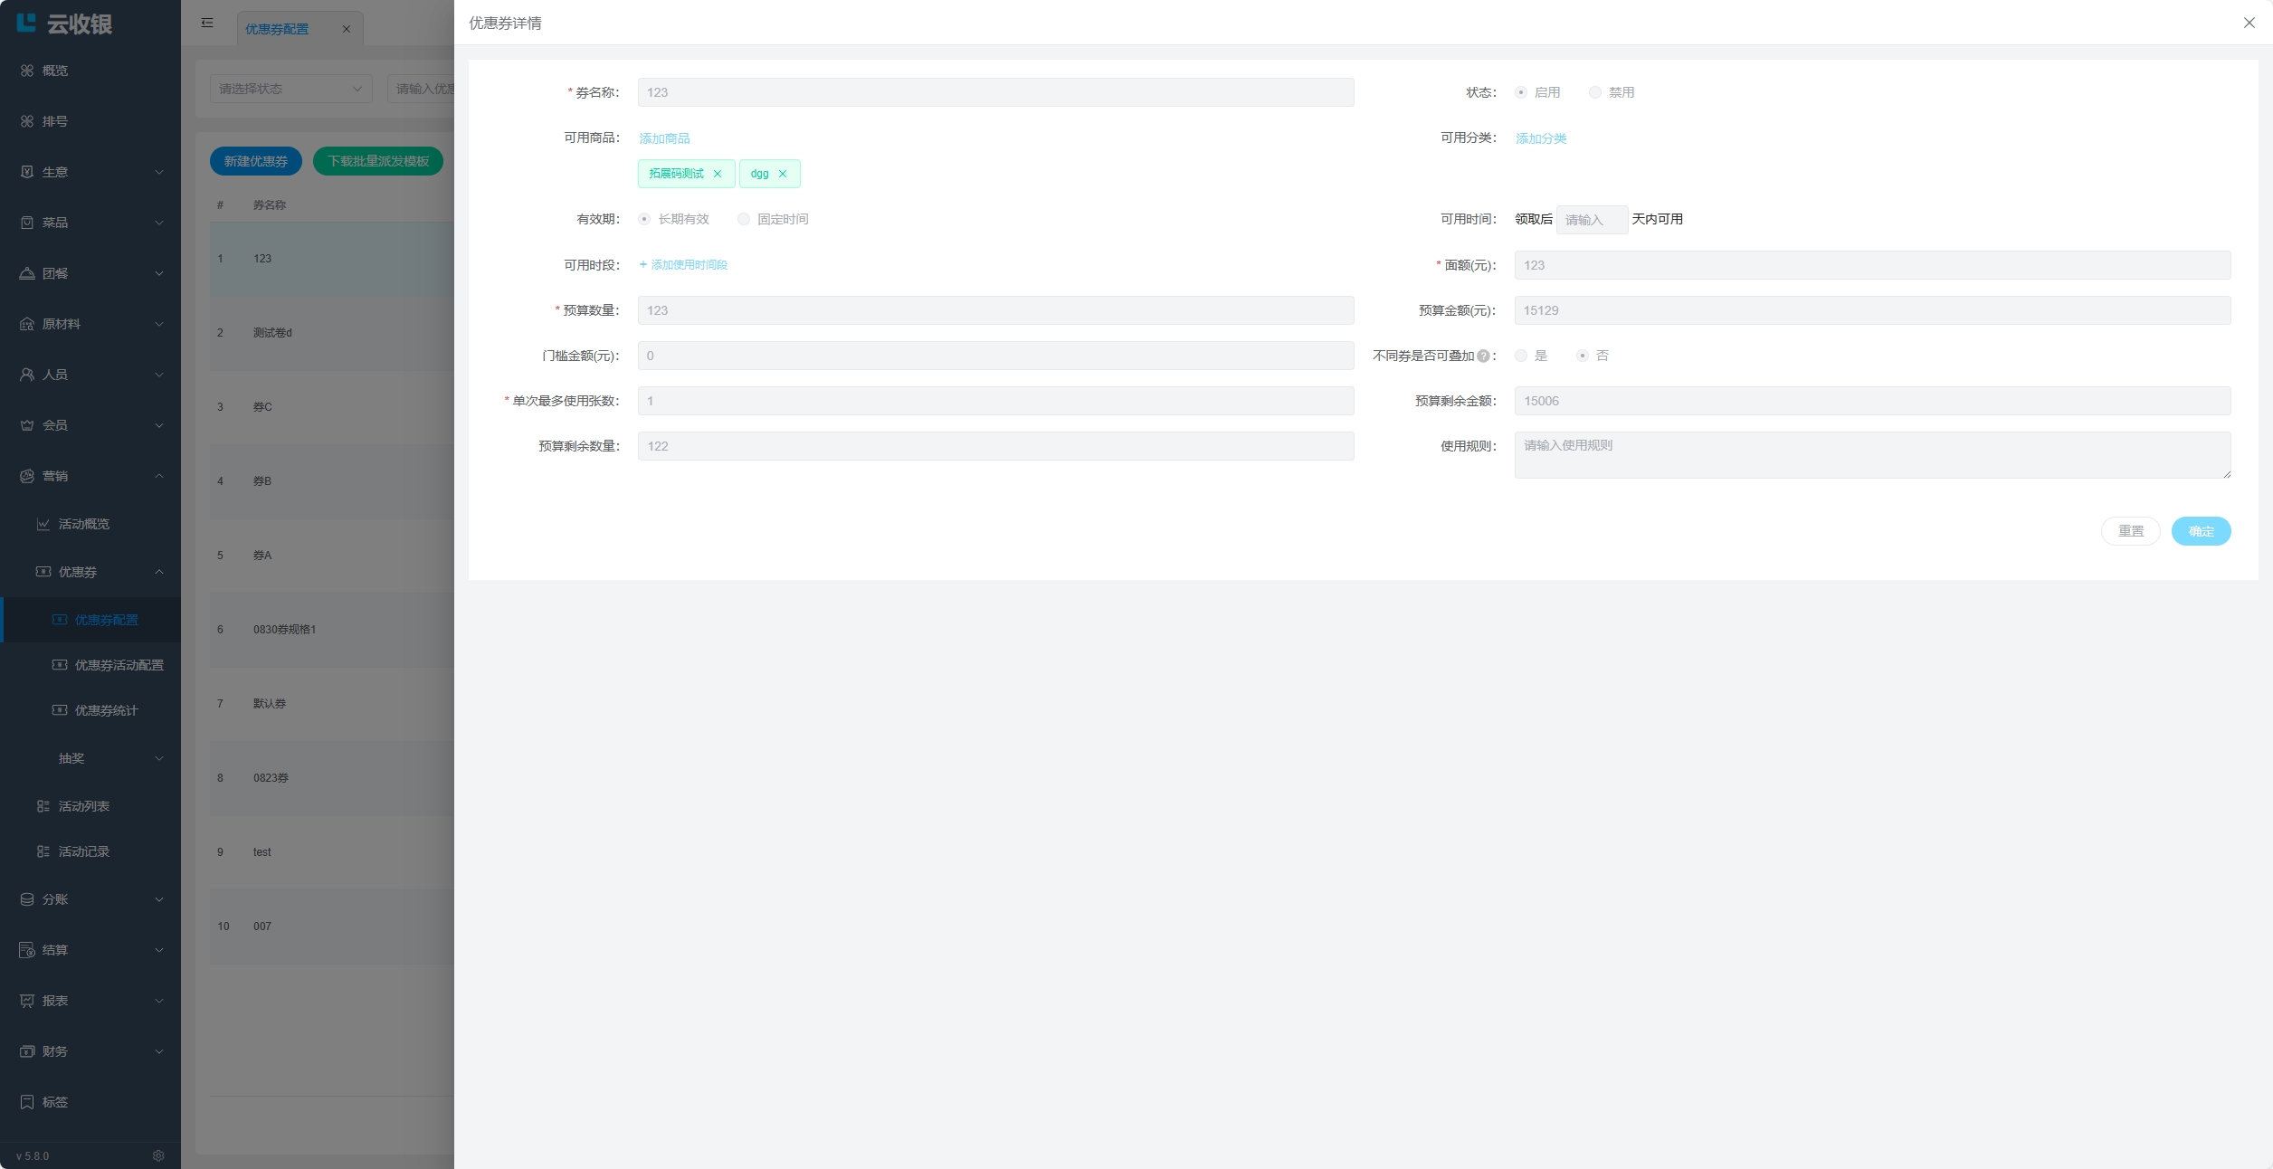Go to 标签 tags in sidebar
The width and height of the screenshot is (2273, 1169).
tap(54, 1102)
